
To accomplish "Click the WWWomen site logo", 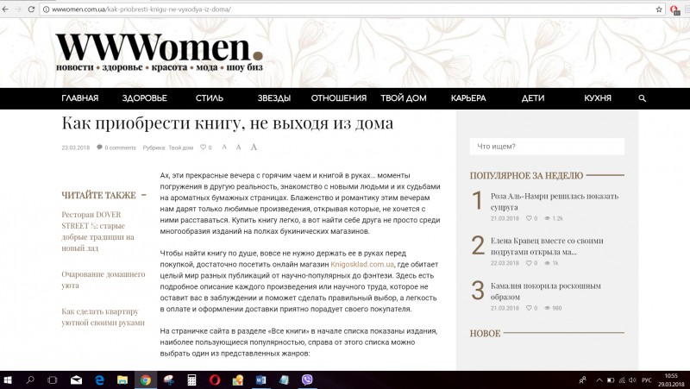I will click(160, 52).
